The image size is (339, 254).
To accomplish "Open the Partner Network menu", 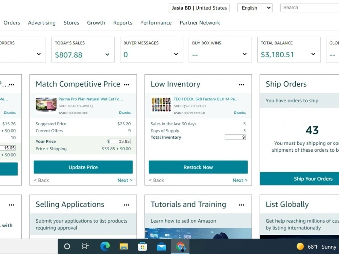I will (200, 23).
